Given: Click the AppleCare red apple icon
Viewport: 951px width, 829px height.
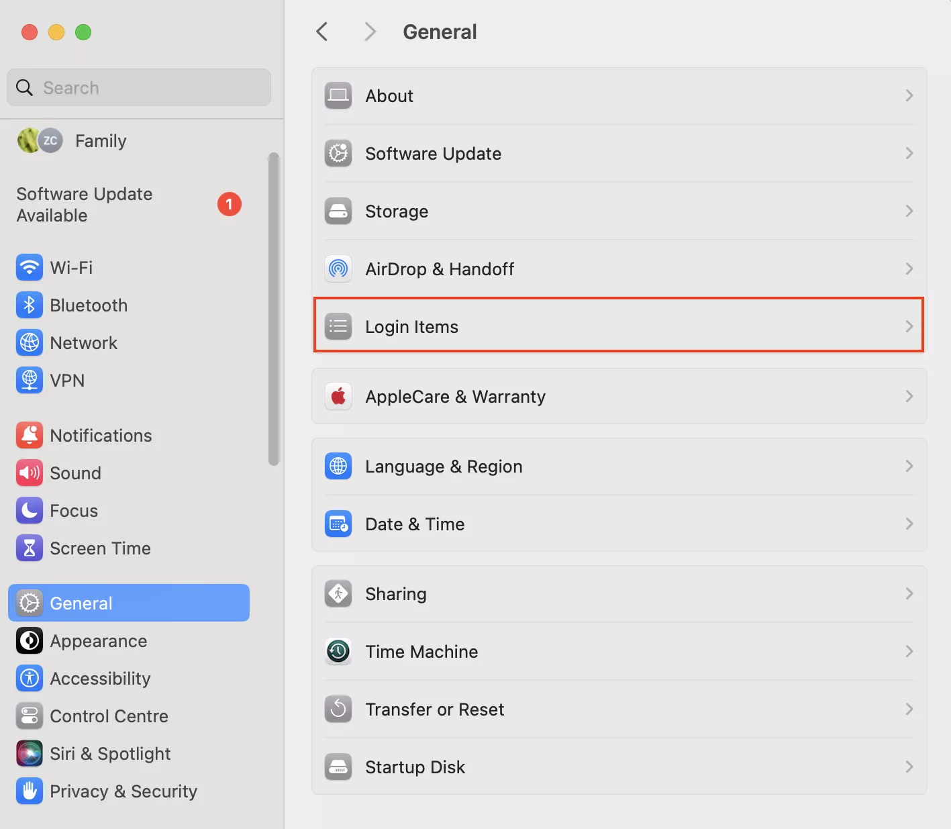Looking at the screenshot, I should tap(338, 397).
